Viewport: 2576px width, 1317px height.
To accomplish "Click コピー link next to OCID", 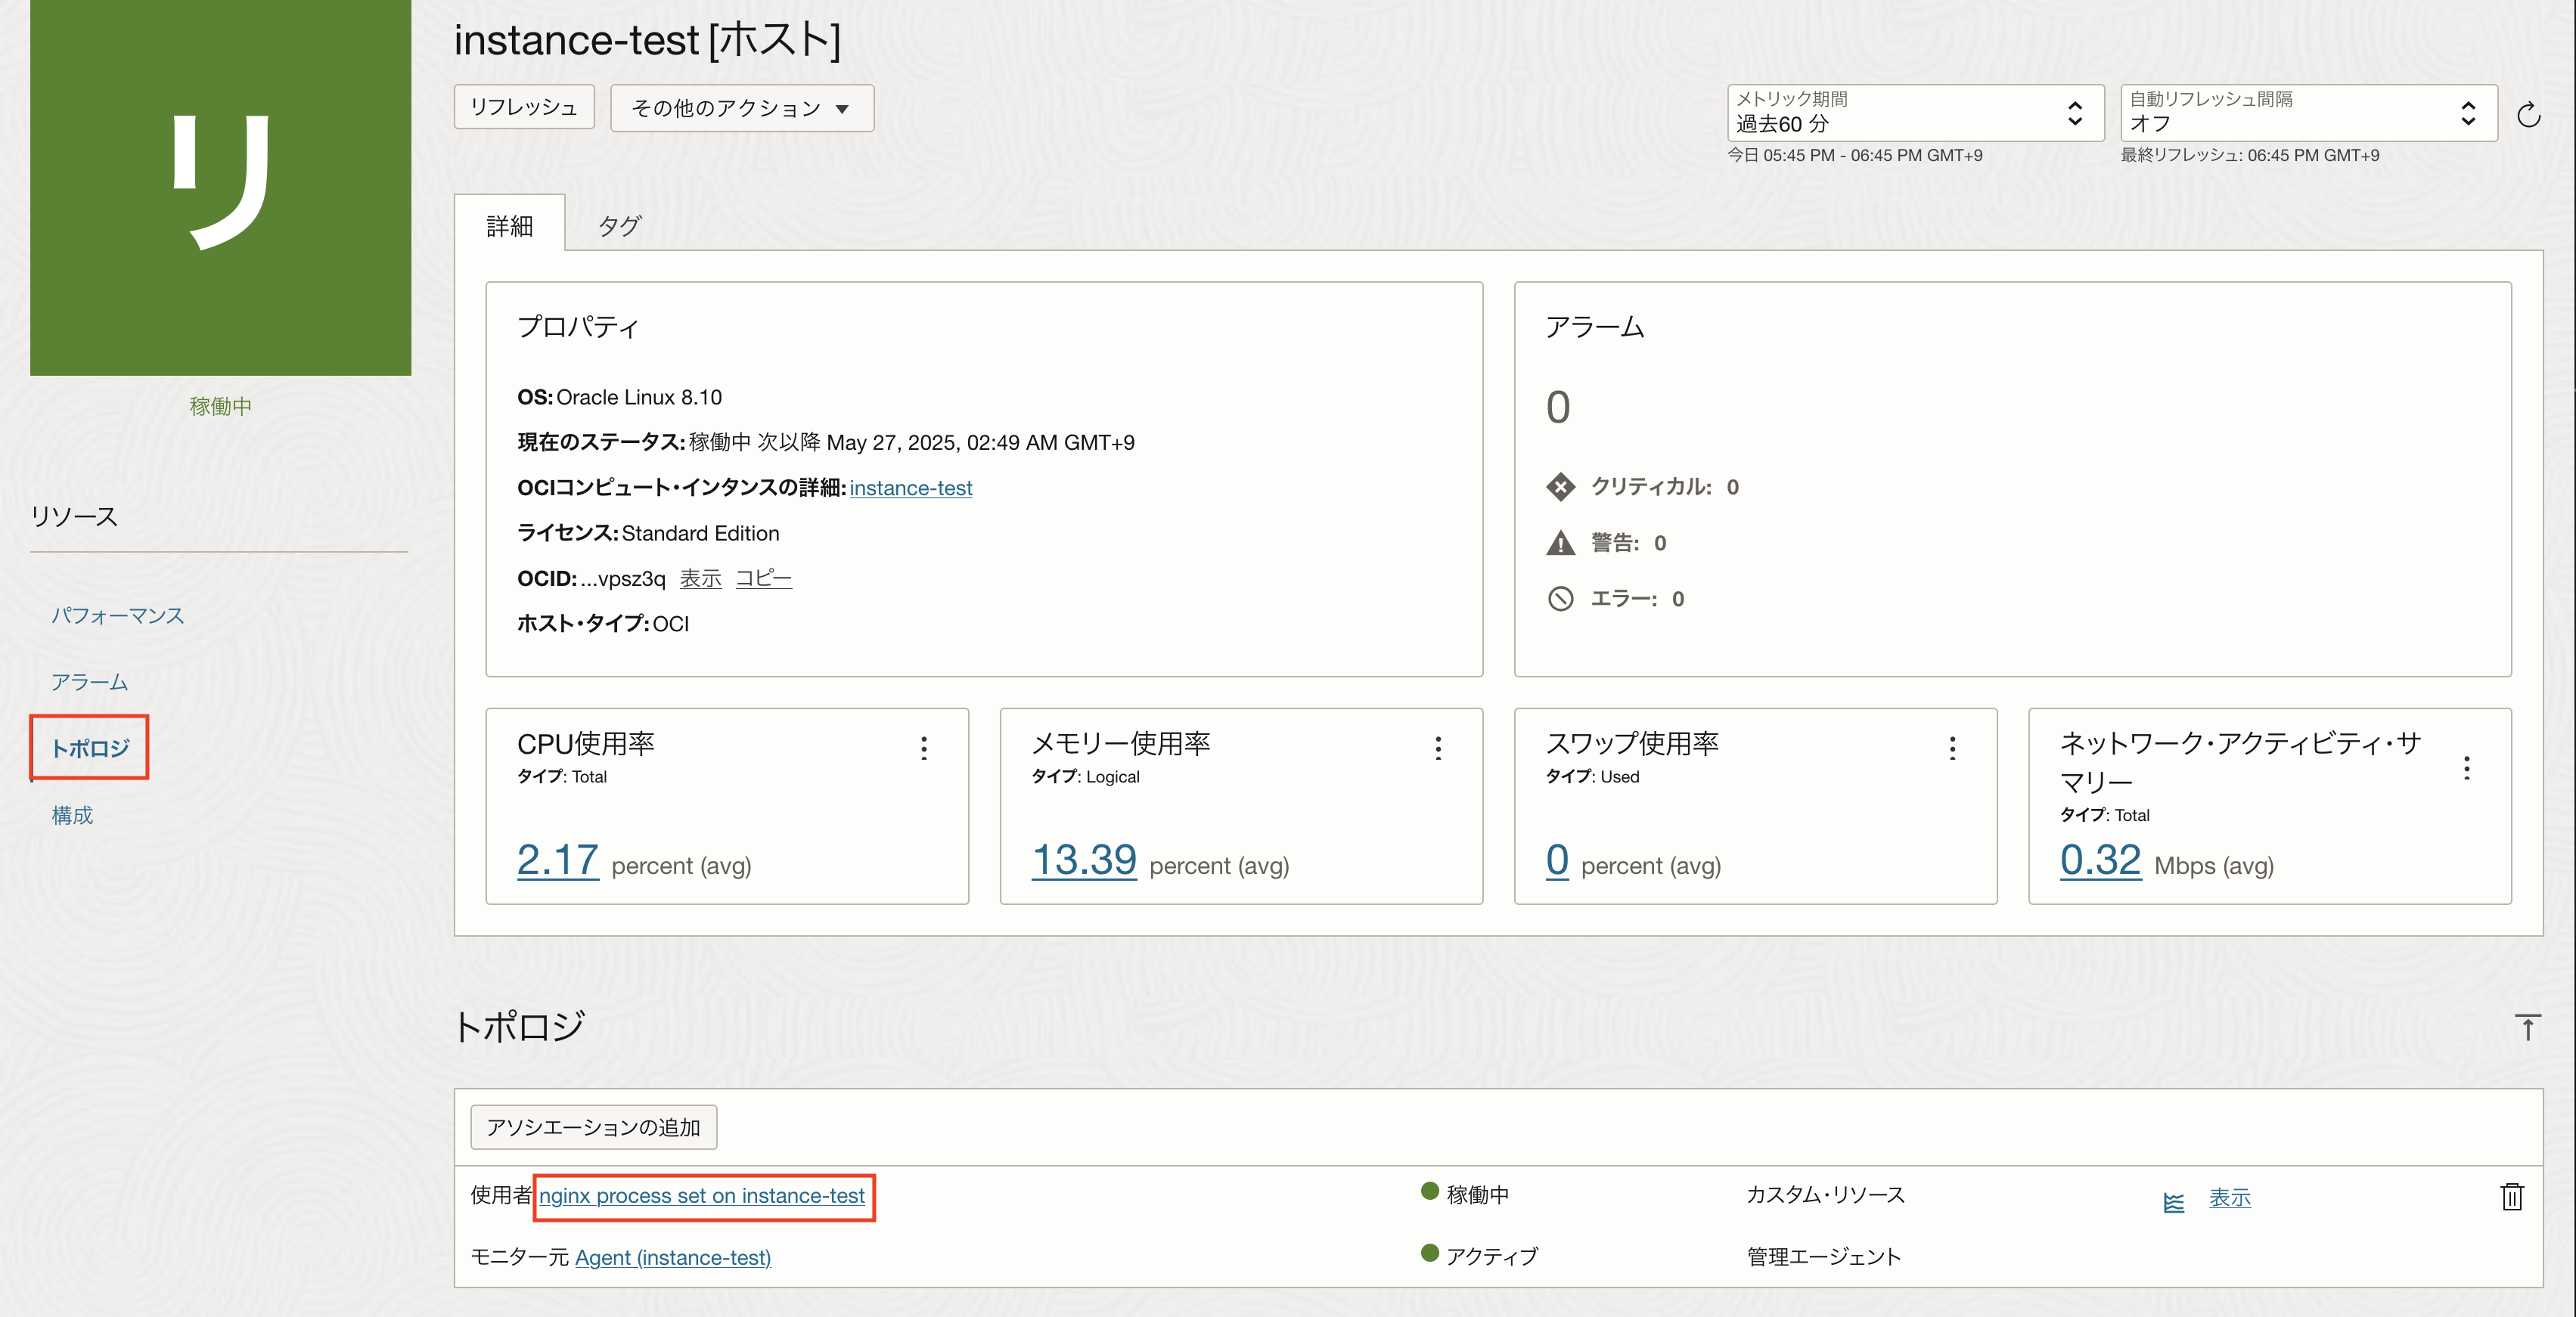I will (x=763, y=578).
